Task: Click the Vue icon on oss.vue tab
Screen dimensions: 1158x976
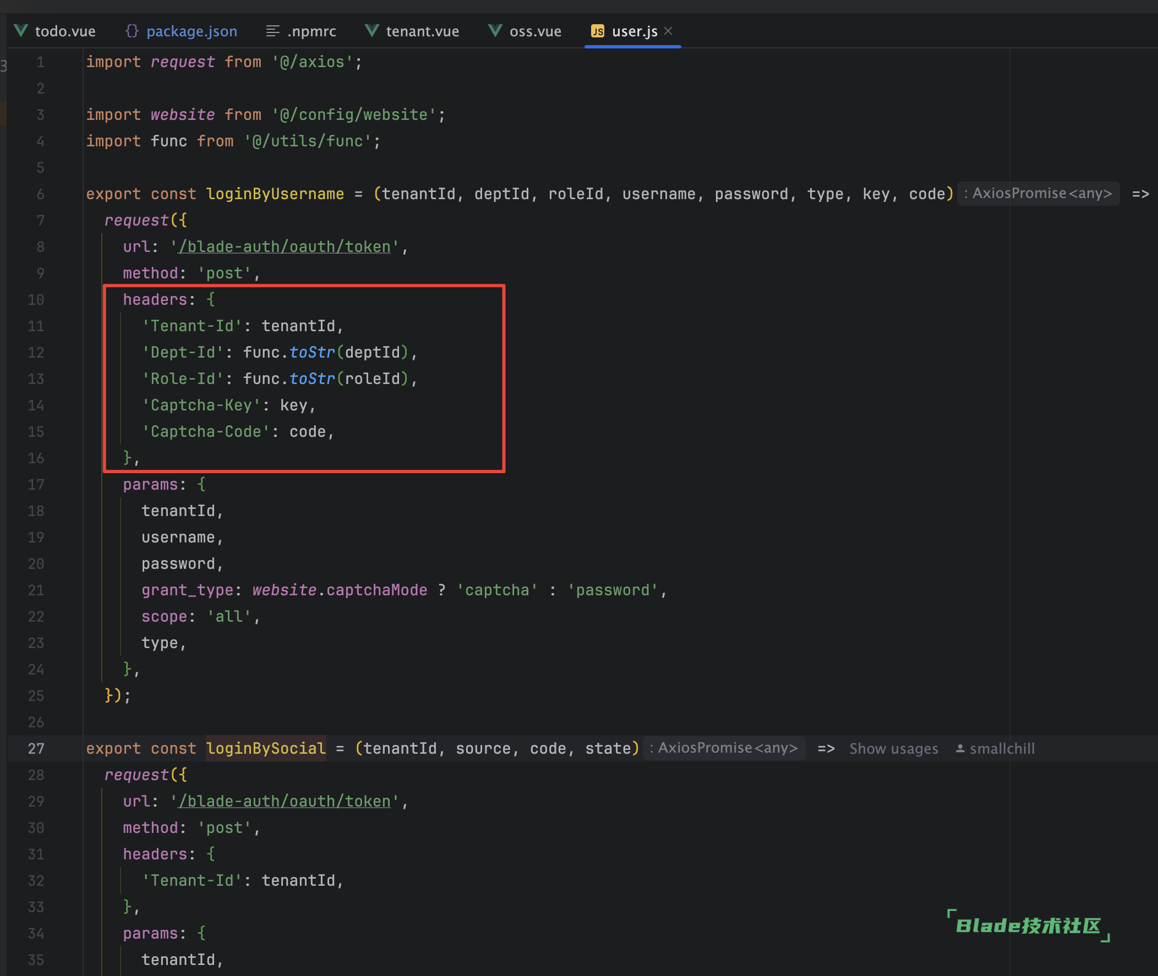Action: 495,31
